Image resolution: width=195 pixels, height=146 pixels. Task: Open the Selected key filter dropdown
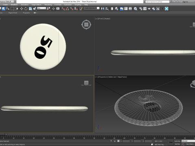click(x=188, y=141)
